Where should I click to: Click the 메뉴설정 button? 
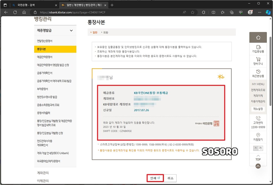pos(258,109)
